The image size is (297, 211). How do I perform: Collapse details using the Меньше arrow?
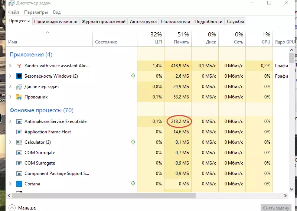point(12,208)
